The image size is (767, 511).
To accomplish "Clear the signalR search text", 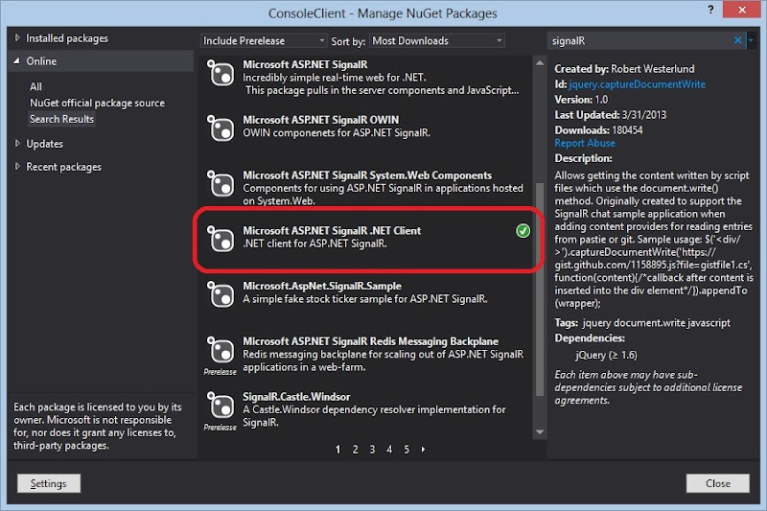I will coord(737,40).
